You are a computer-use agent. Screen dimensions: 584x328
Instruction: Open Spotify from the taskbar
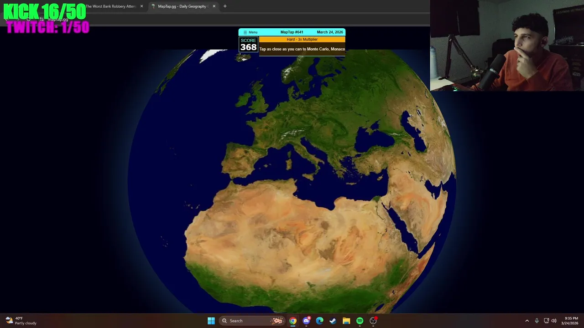360,321
